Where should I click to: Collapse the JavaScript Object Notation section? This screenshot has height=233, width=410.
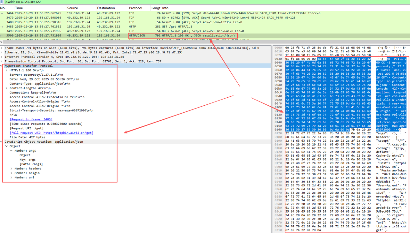pyautogui.click(x=2, y=142)
